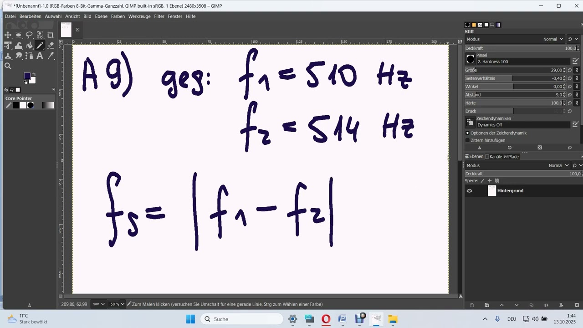Open the Ebene menu
583x328 pixels.
tap(101, 16)
